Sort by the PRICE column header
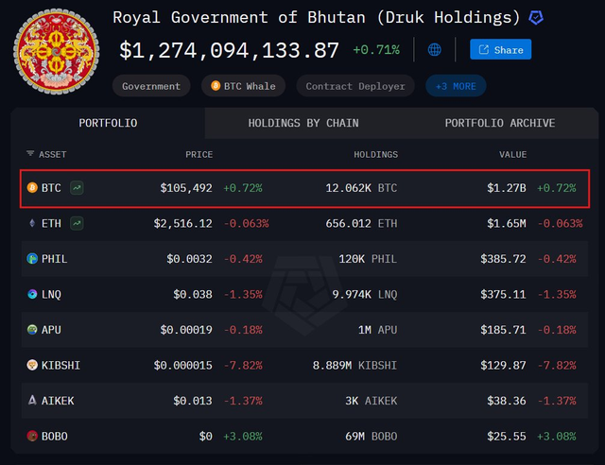This screenshot has height=465, width=605. pyautogui.click(x=199, y=154)
